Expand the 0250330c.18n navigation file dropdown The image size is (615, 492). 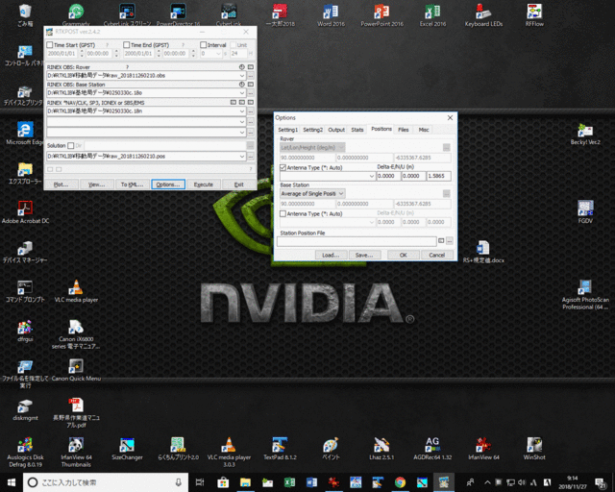tap(242, 111)
